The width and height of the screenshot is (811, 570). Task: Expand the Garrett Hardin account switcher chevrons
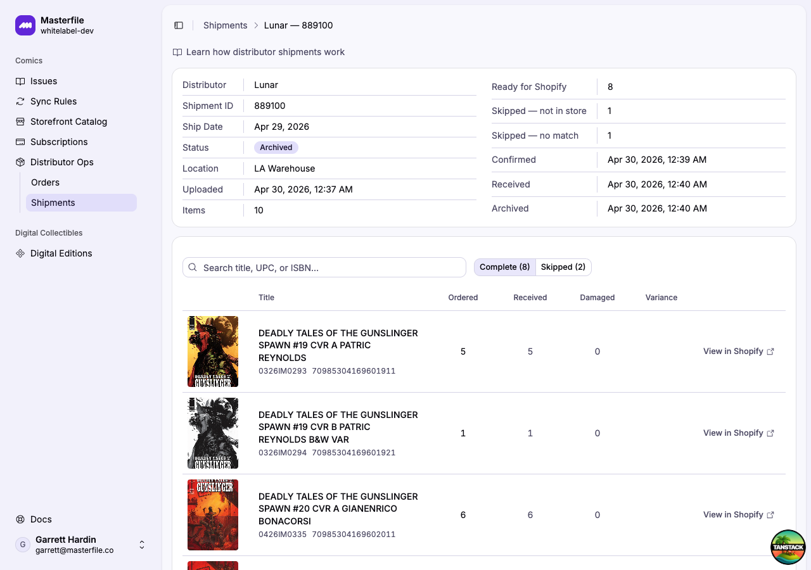pos(142,545)
